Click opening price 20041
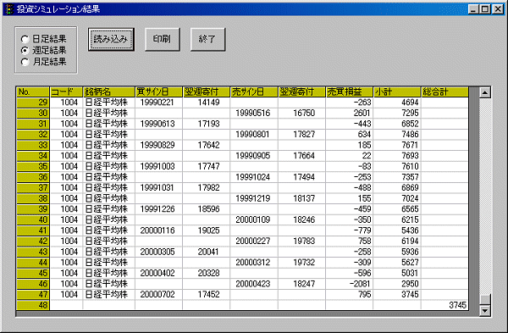Screen dimensions: 508x333 point(208,252)
